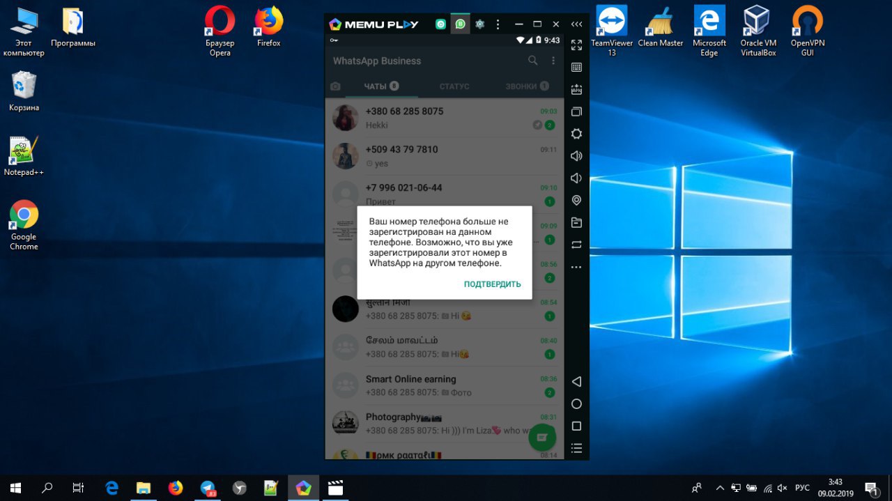Click avatar of +380 68 285 8075 chat
This screenshot has width=892, height=501.
pos(345,118)
